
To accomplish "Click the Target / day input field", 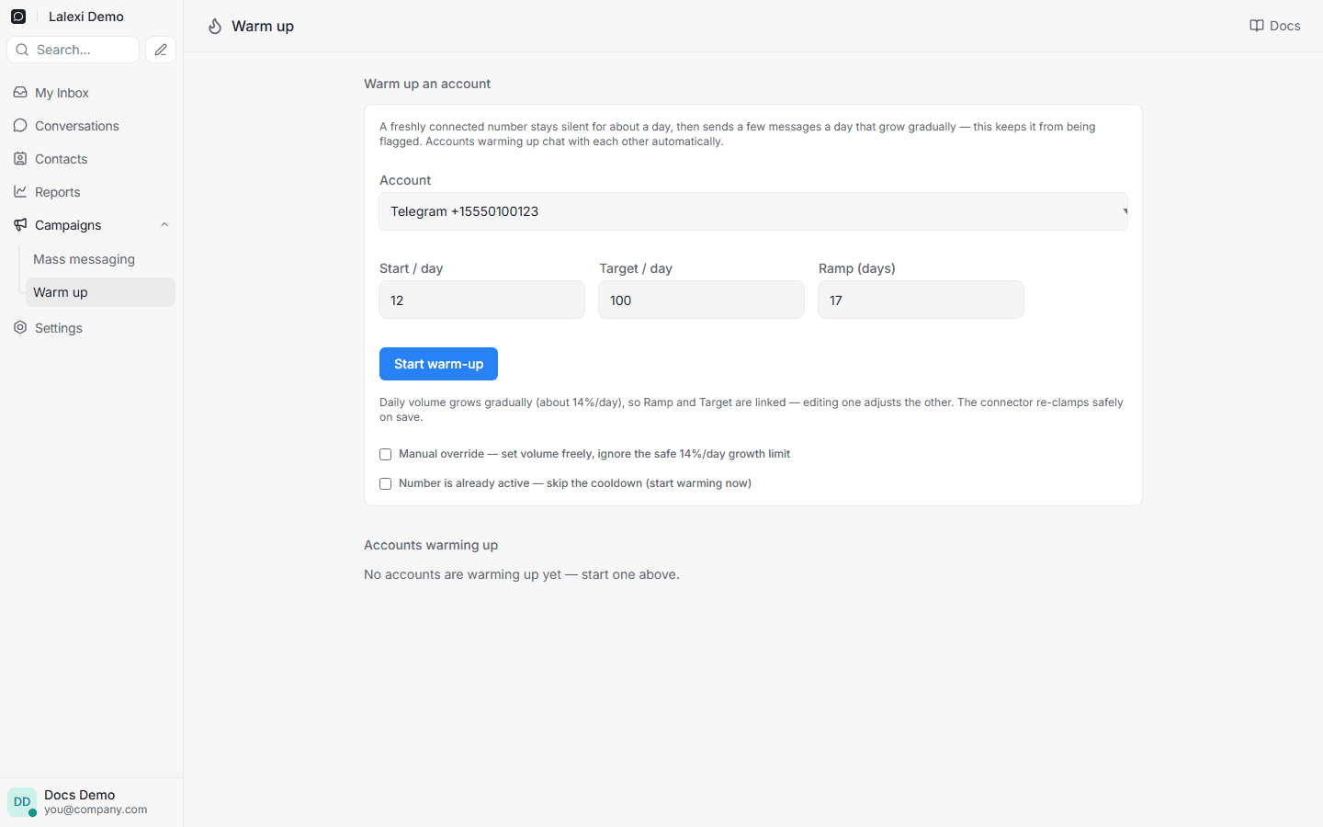I will click(701, 300).
